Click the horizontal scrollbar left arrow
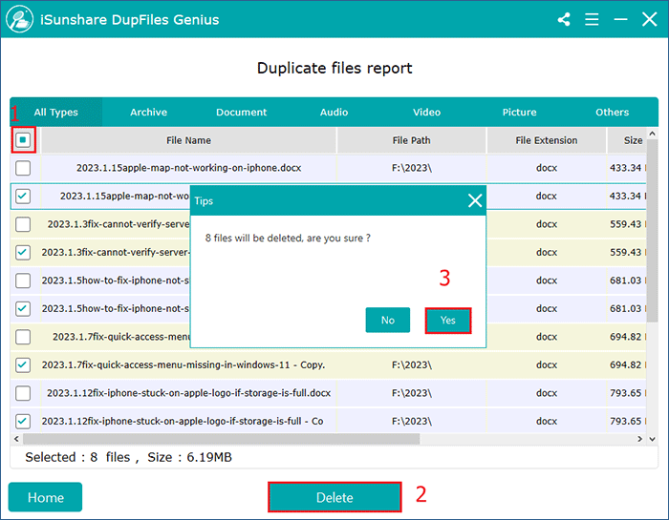The height and width of the screenshot is (520, 669). (x=16, y=439)
